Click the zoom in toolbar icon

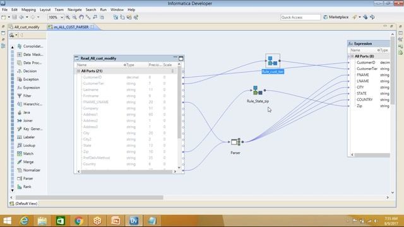point(68,17)
